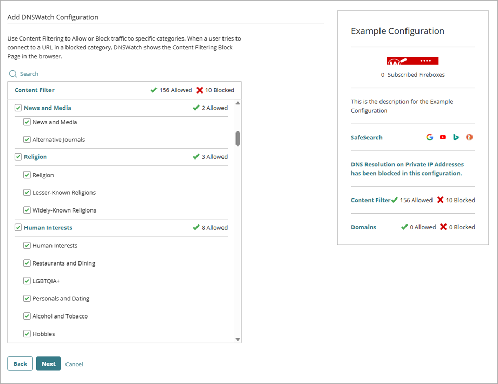Toggle the Religion subcategory checkbox

(27, 175)
